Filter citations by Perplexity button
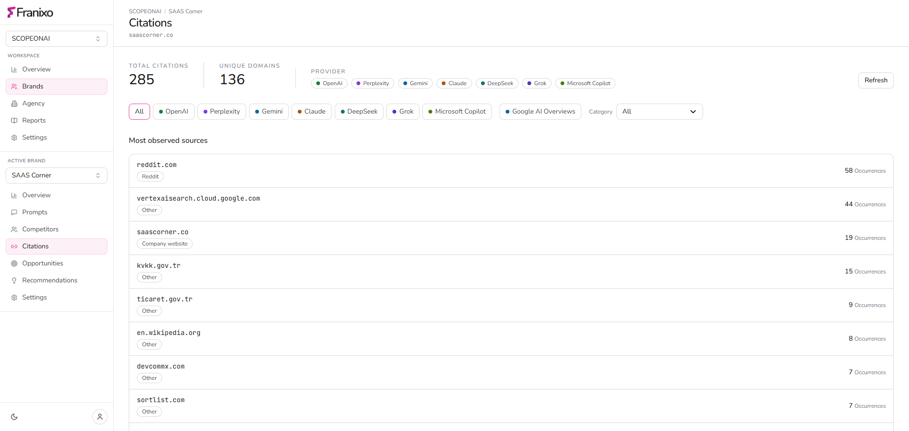 [222, 112]
